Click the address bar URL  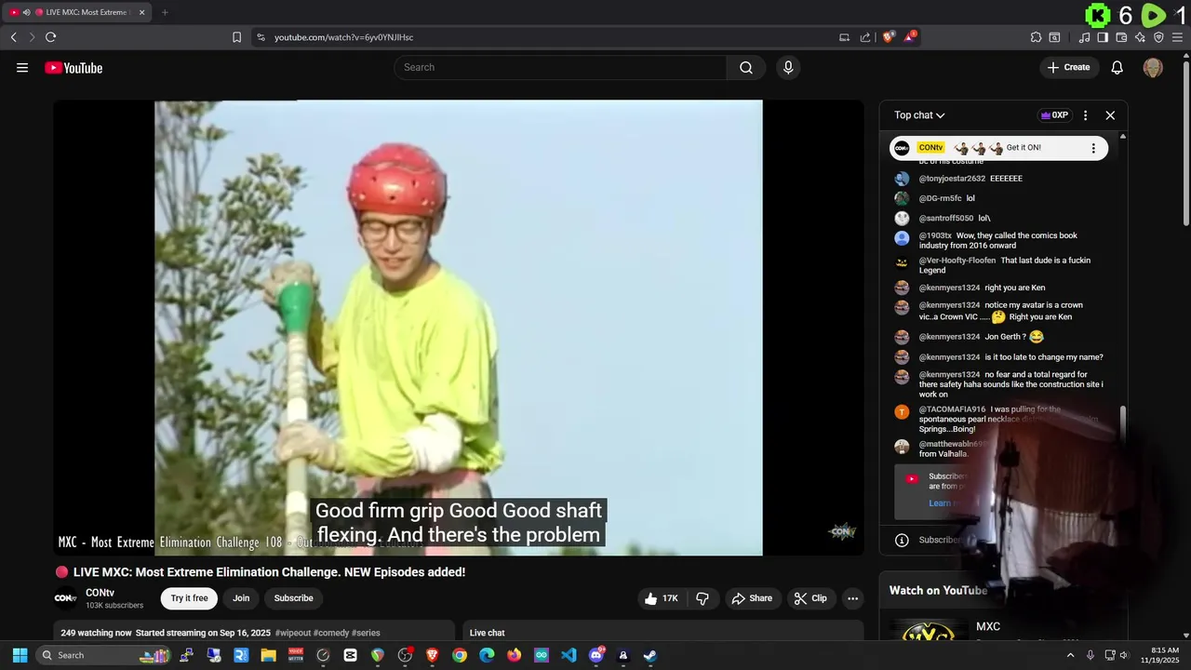point(343,37)
